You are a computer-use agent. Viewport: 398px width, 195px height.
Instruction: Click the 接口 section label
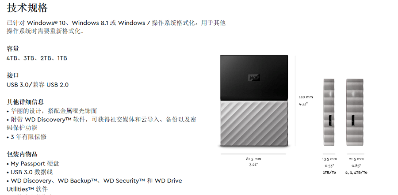13,75
